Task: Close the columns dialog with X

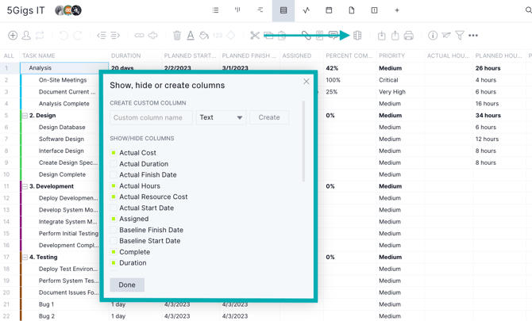Action: point(306,82)
